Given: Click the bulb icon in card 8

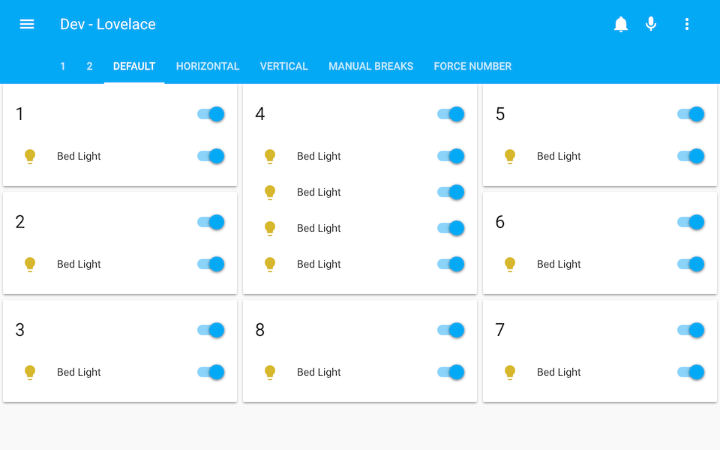Looking at the screenshot, I should click(270, 372).
